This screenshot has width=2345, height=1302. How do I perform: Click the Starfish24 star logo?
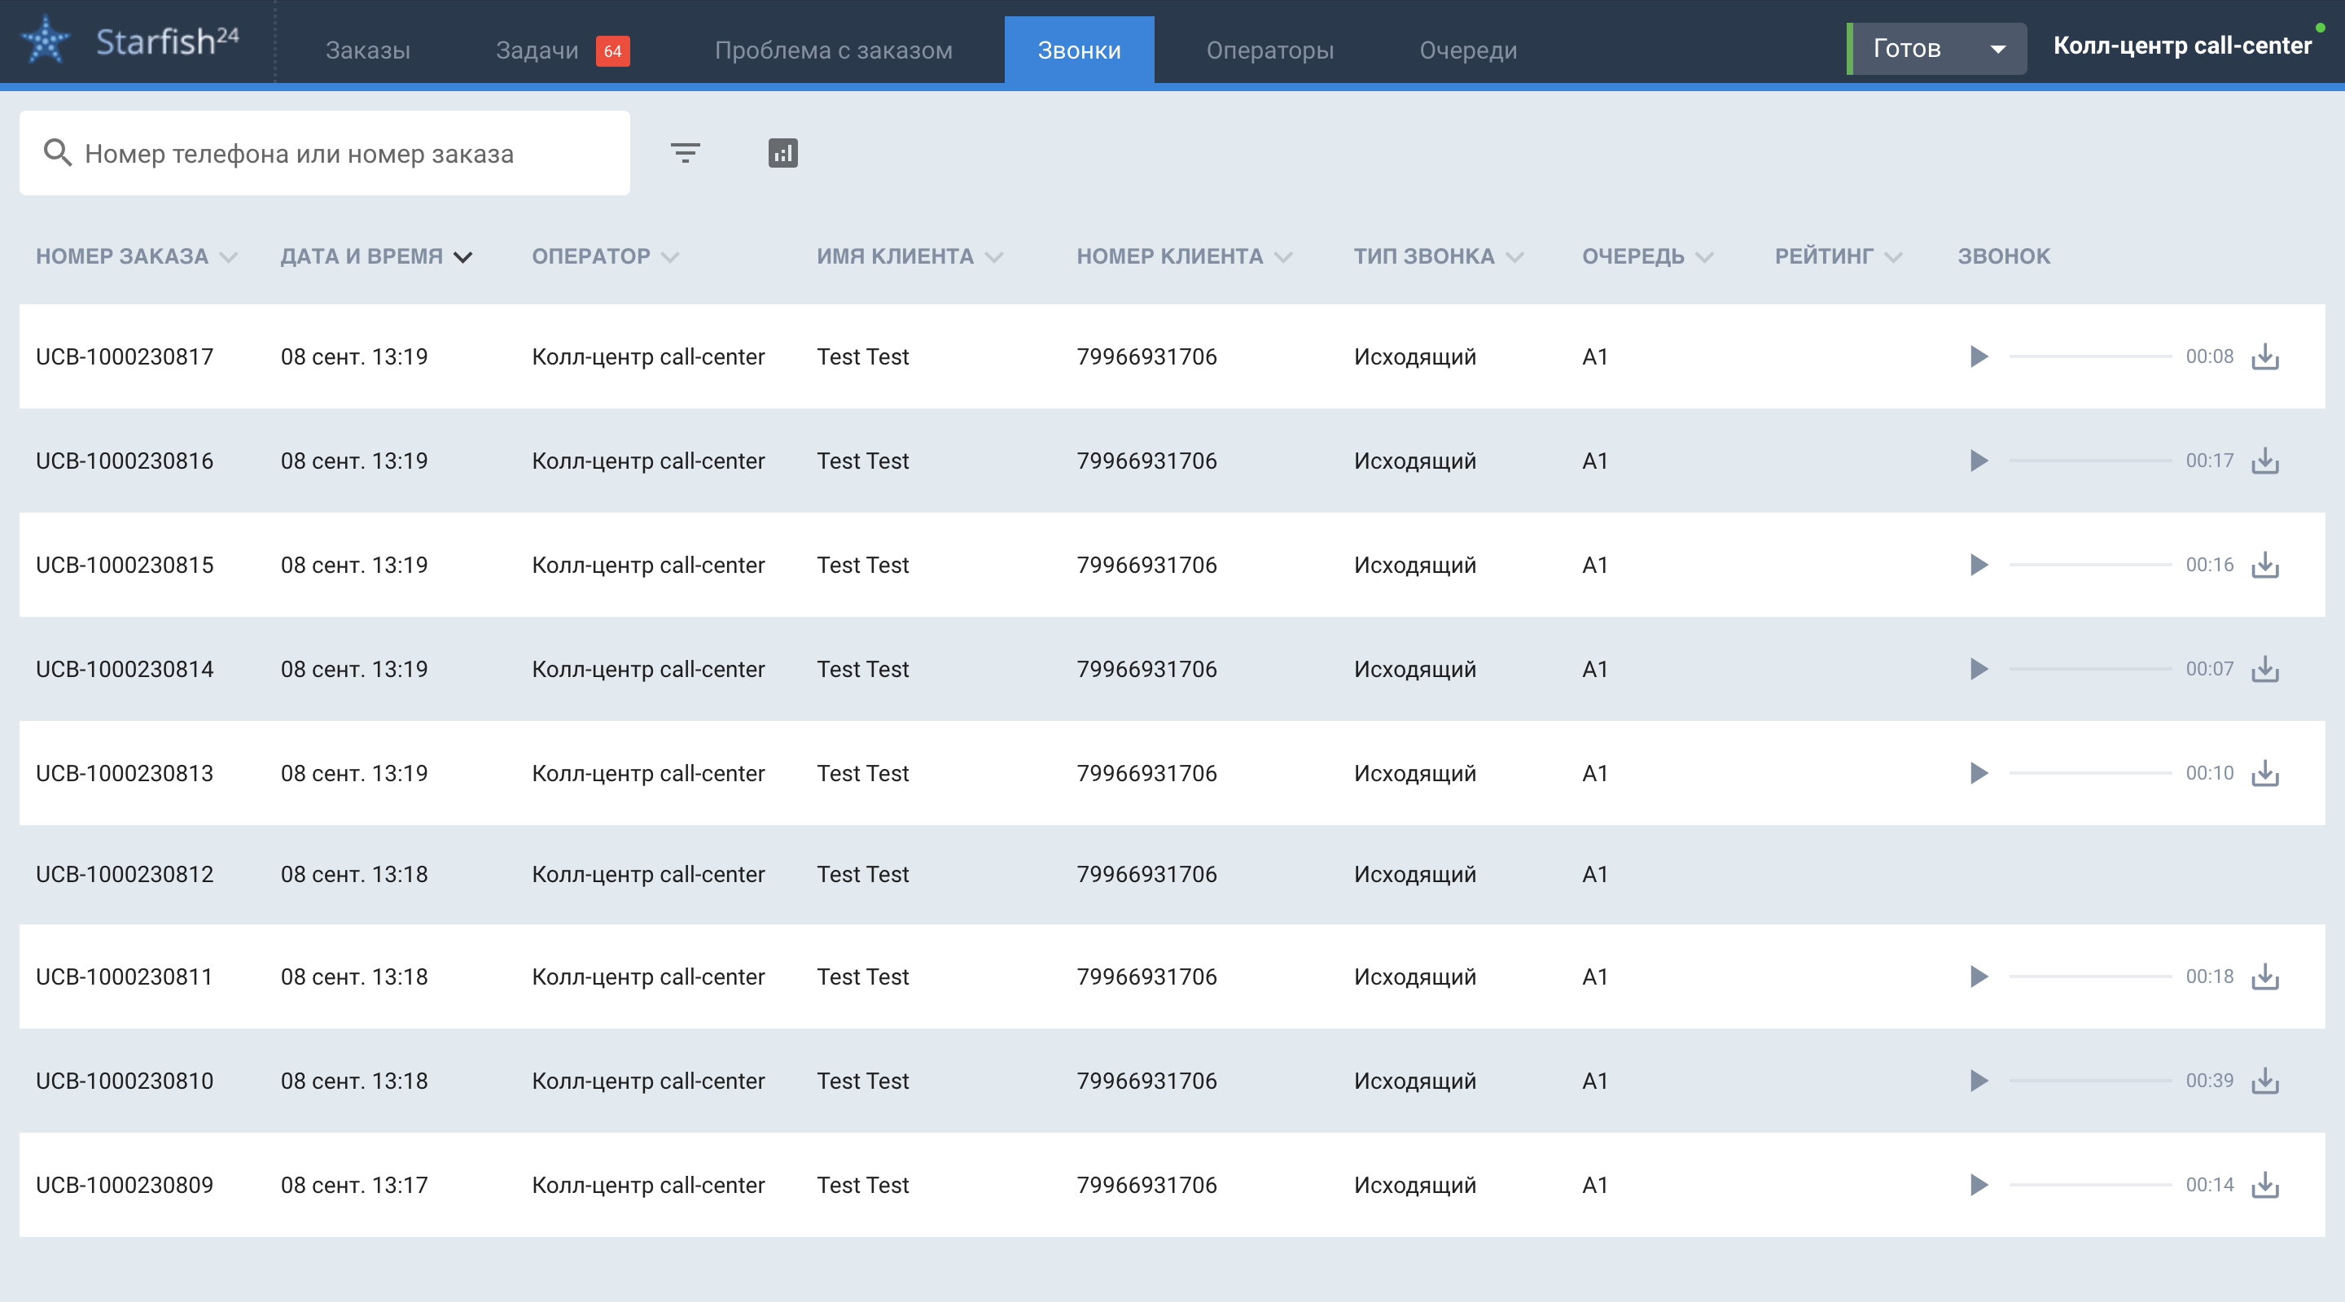[46, 42]
